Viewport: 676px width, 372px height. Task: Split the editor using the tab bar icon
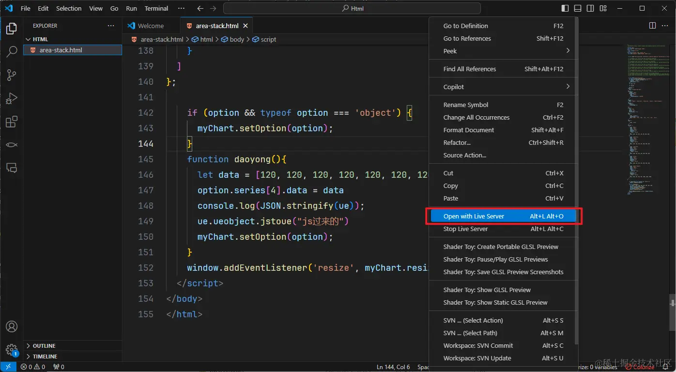(653, 25)
